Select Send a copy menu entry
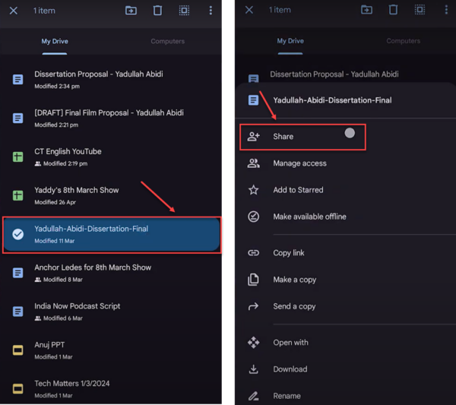The height and width of the screenshot is (405, 456). click(x=294, y=306)
